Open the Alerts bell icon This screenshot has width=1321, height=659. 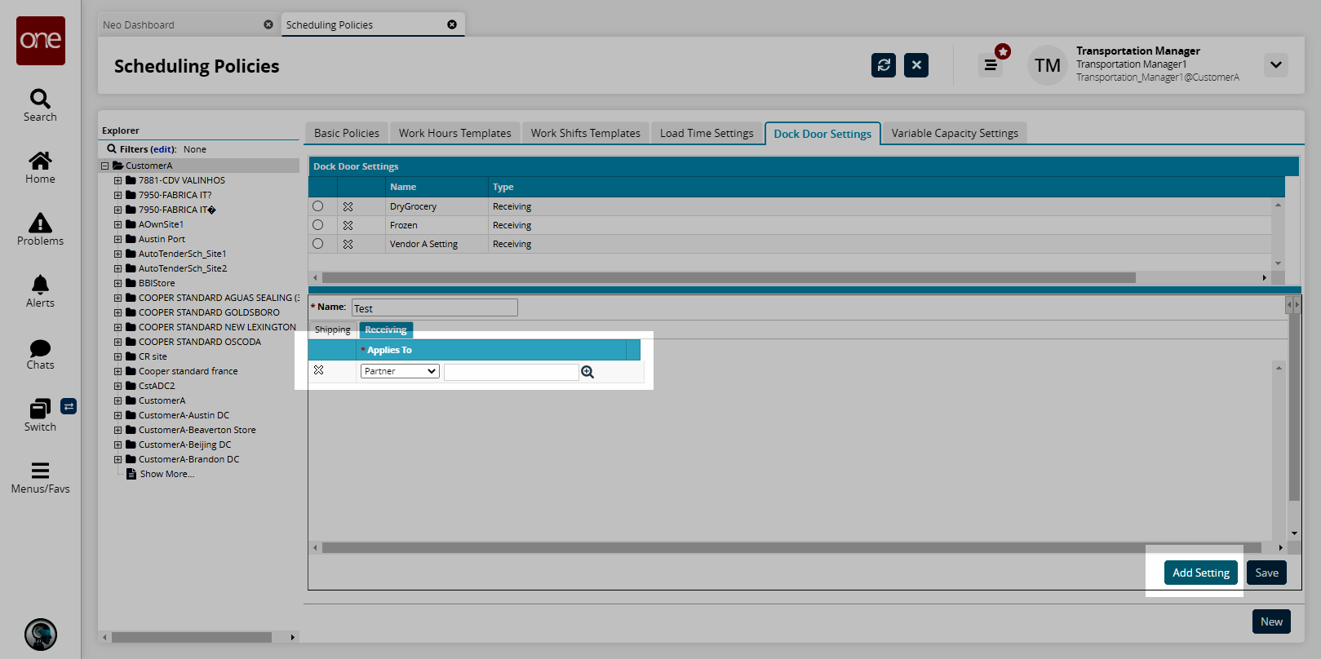click(40, 285)
